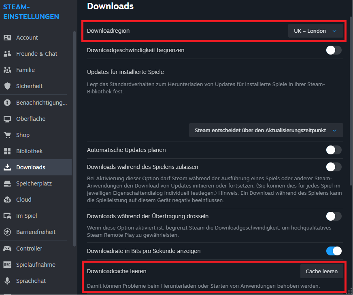The image size is (353, 295).
Task: Go to Cloud settings
Action: (x=36, y=200)
